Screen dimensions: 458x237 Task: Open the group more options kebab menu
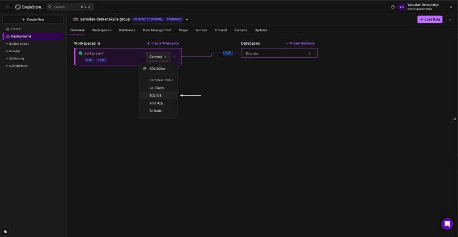point(450,20)
